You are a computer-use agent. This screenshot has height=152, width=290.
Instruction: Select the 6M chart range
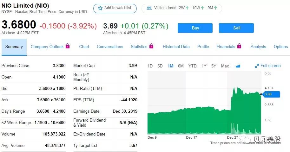tap(181, 66)
